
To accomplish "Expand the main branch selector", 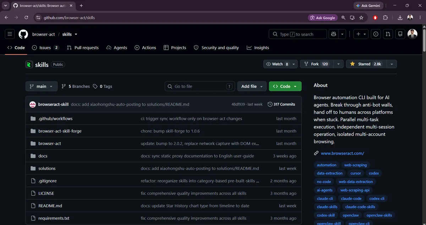I will click(41, 86).
